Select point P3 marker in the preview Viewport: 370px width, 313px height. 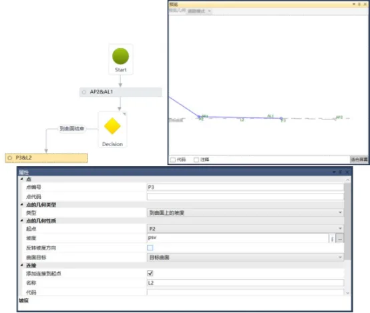281,118
